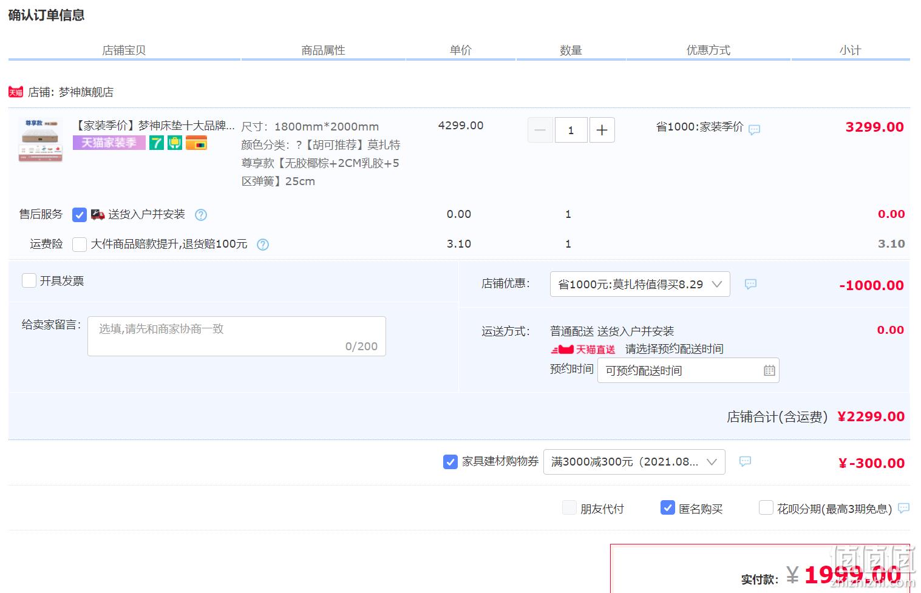Open the mattress product thumbnail

tap(41, 140)
